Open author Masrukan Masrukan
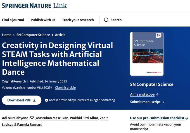The height and width of the screenshot is (133, 190). [52, 118]
